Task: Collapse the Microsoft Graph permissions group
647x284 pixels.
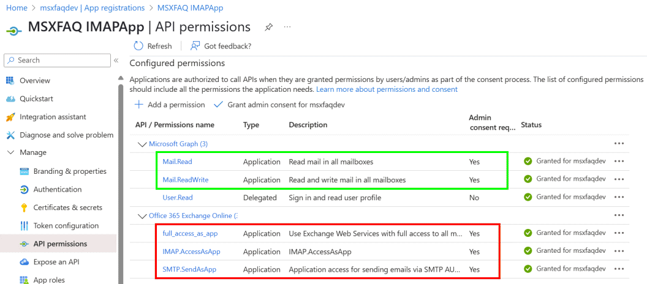Action: click(x=142, y=144)
